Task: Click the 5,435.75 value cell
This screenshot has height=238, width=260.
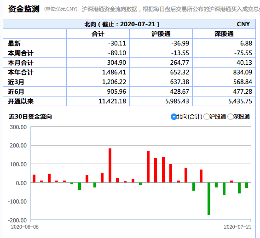Action: point(224,101)
